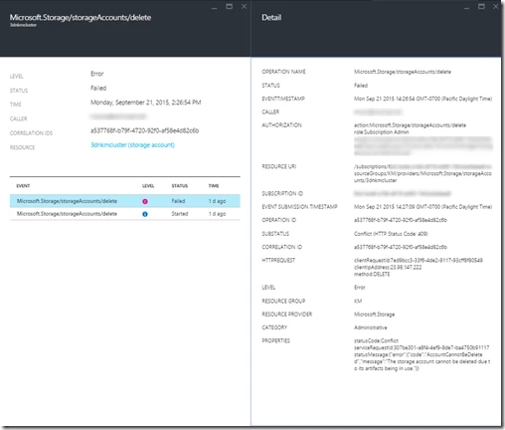Click the KM resource group value
The width and height of the screenshot is (505, 430).
point(358,301)
